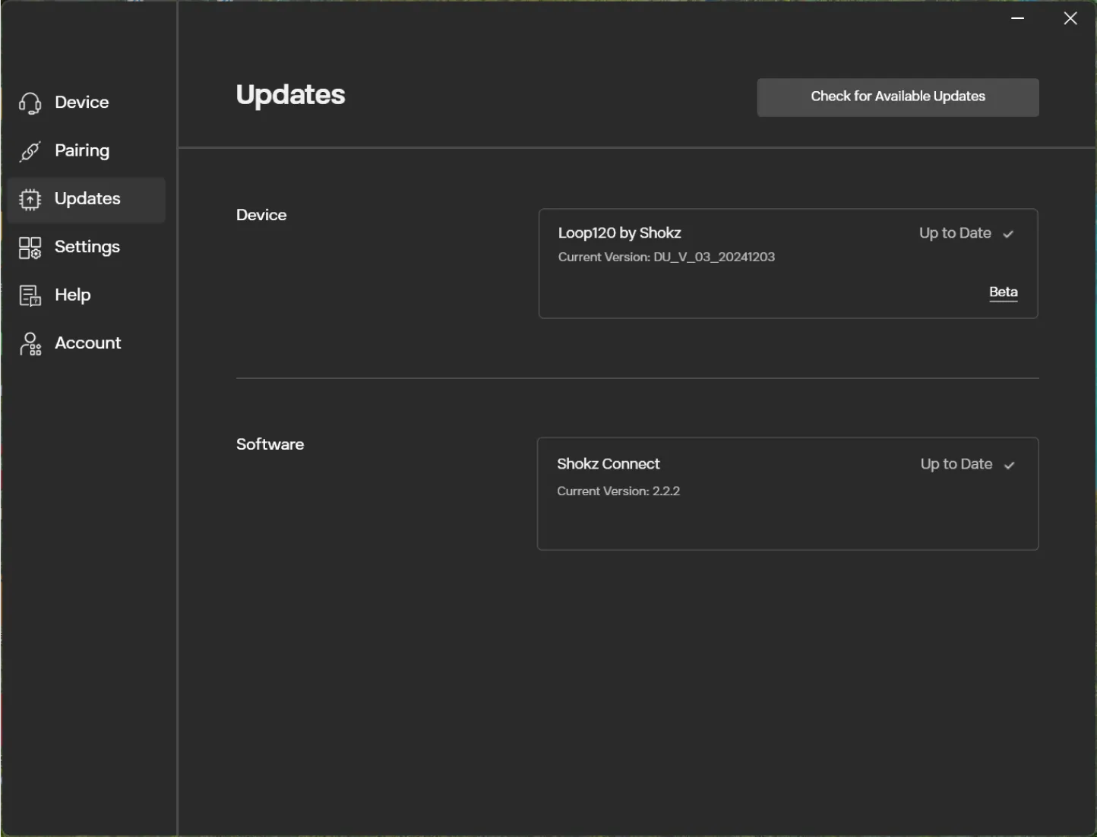Open the Device section

(x=87, y=103)
